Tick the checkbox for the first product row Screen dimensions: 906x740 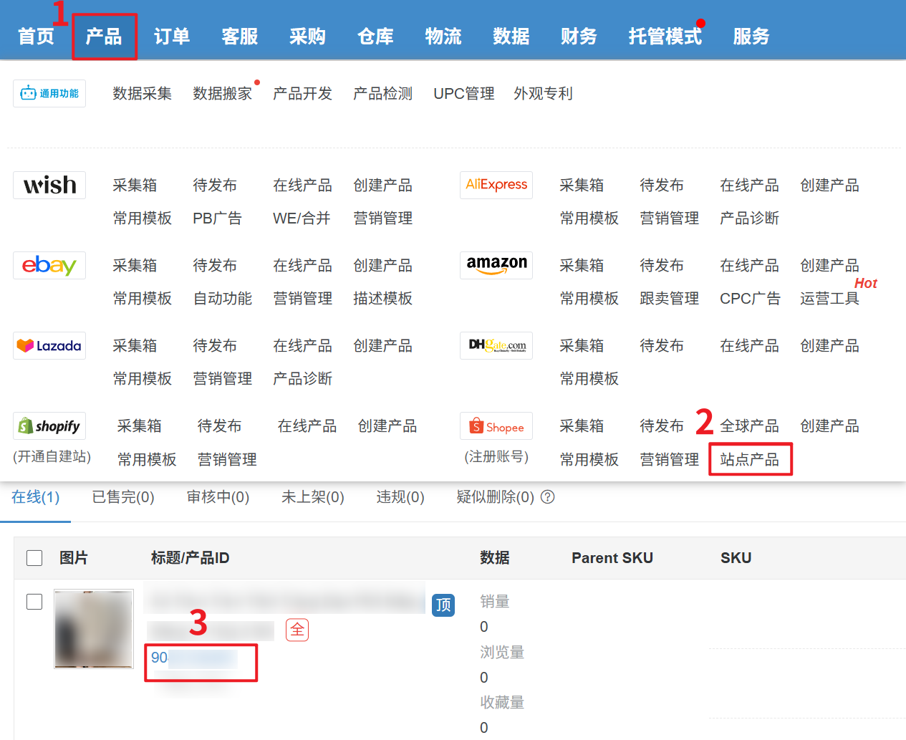pyautogui.click(x=34, y=602)
